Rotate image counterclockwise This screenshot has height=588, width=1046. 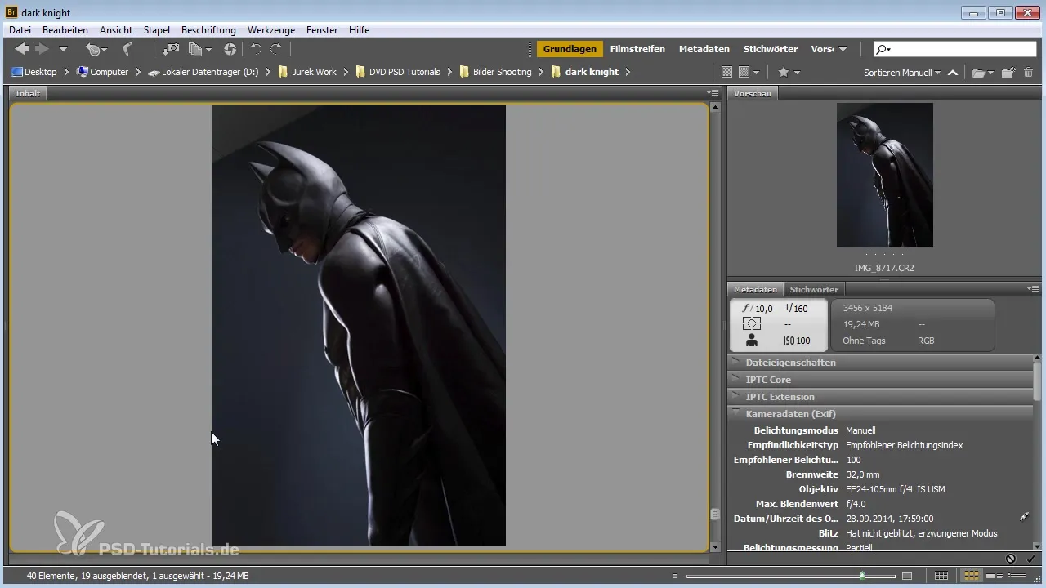[257, 50]
